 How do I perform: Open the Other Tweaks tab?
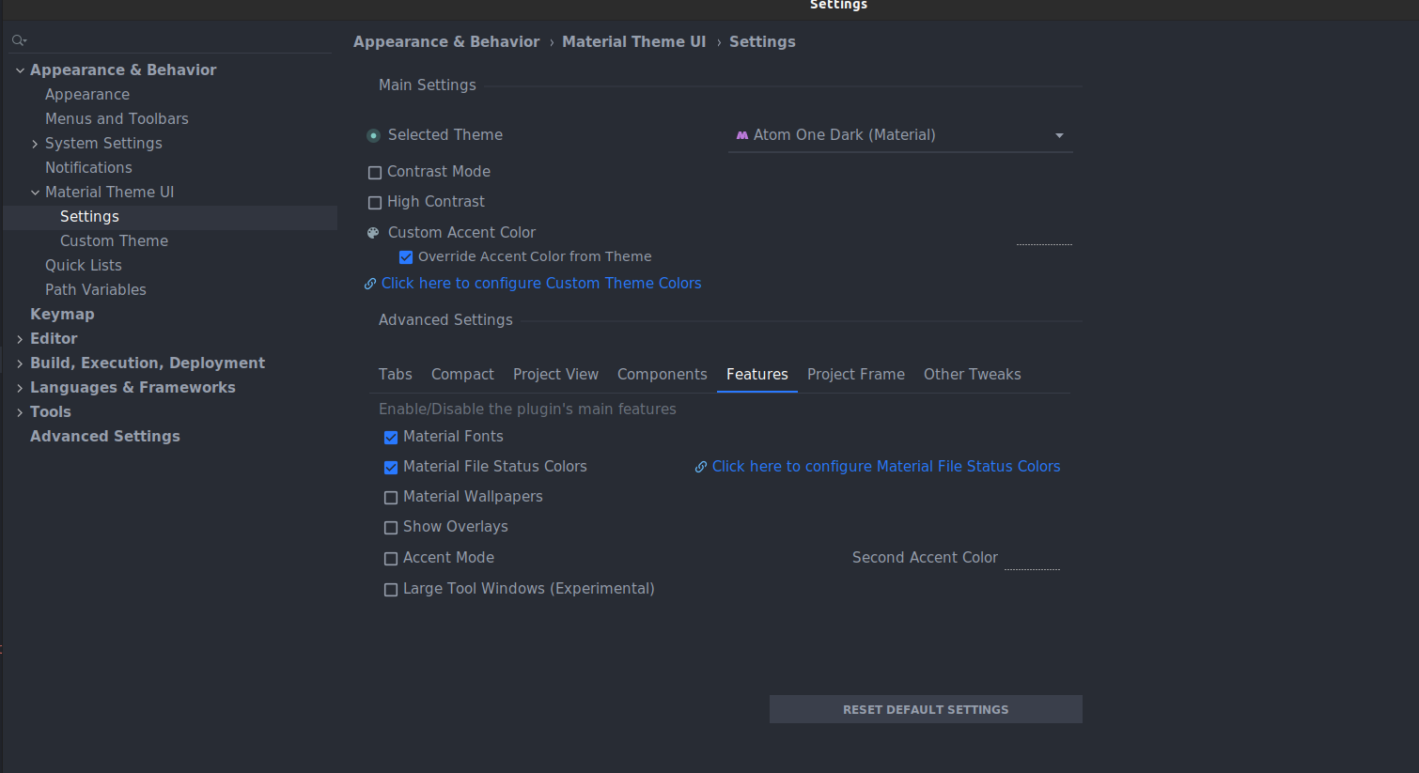[x=973, y=374]
